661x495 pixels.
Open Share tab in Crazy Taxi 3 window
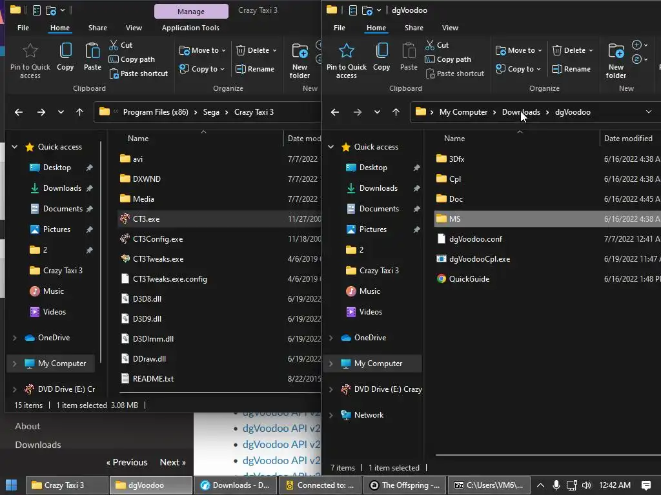coord(97,28)
